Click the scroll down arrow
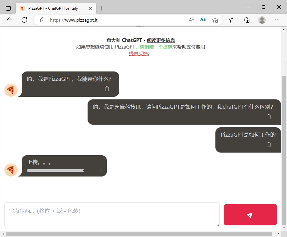Screen dimensions: 287x237 pyautogui.click(x=284, y=228)
